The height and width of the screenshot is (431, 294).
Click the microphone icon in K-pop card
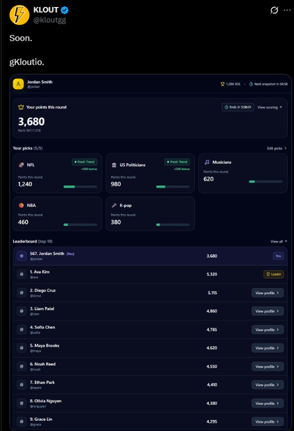(114, 205)
